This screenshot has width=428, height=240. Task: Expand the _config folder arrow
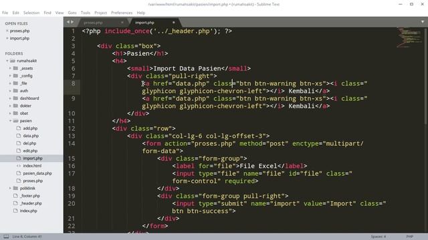(10, 76)
